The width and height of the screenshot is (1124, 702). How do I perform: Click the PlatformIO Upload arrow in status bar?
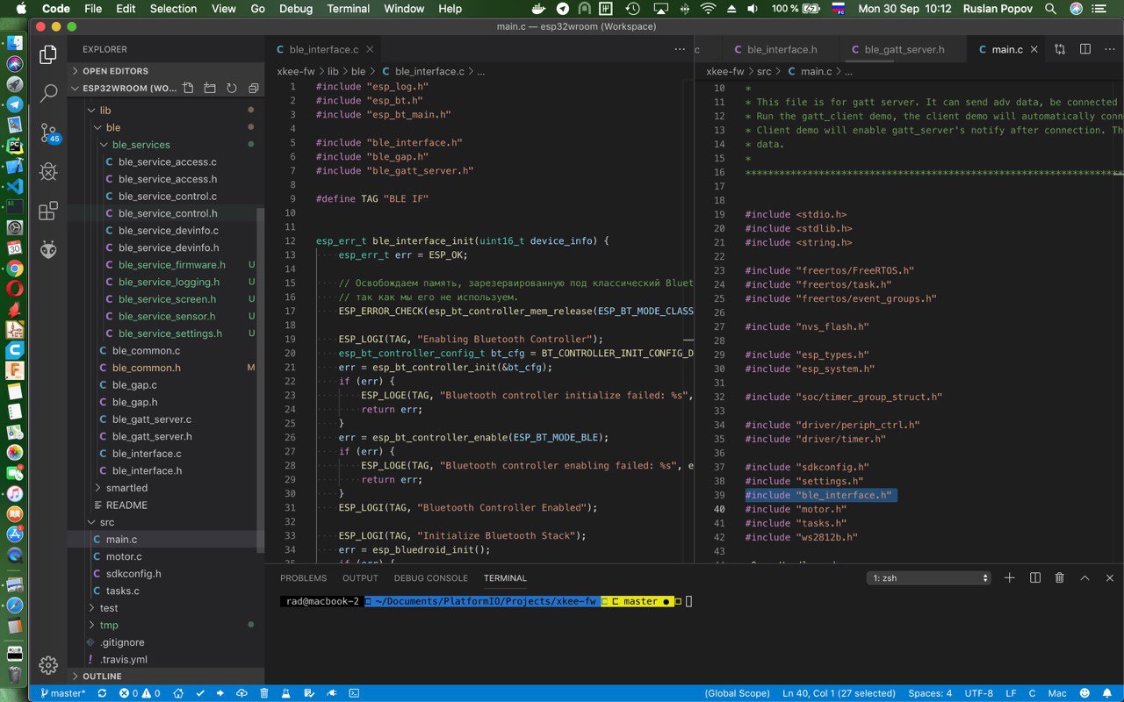click(x=219, y=693)
